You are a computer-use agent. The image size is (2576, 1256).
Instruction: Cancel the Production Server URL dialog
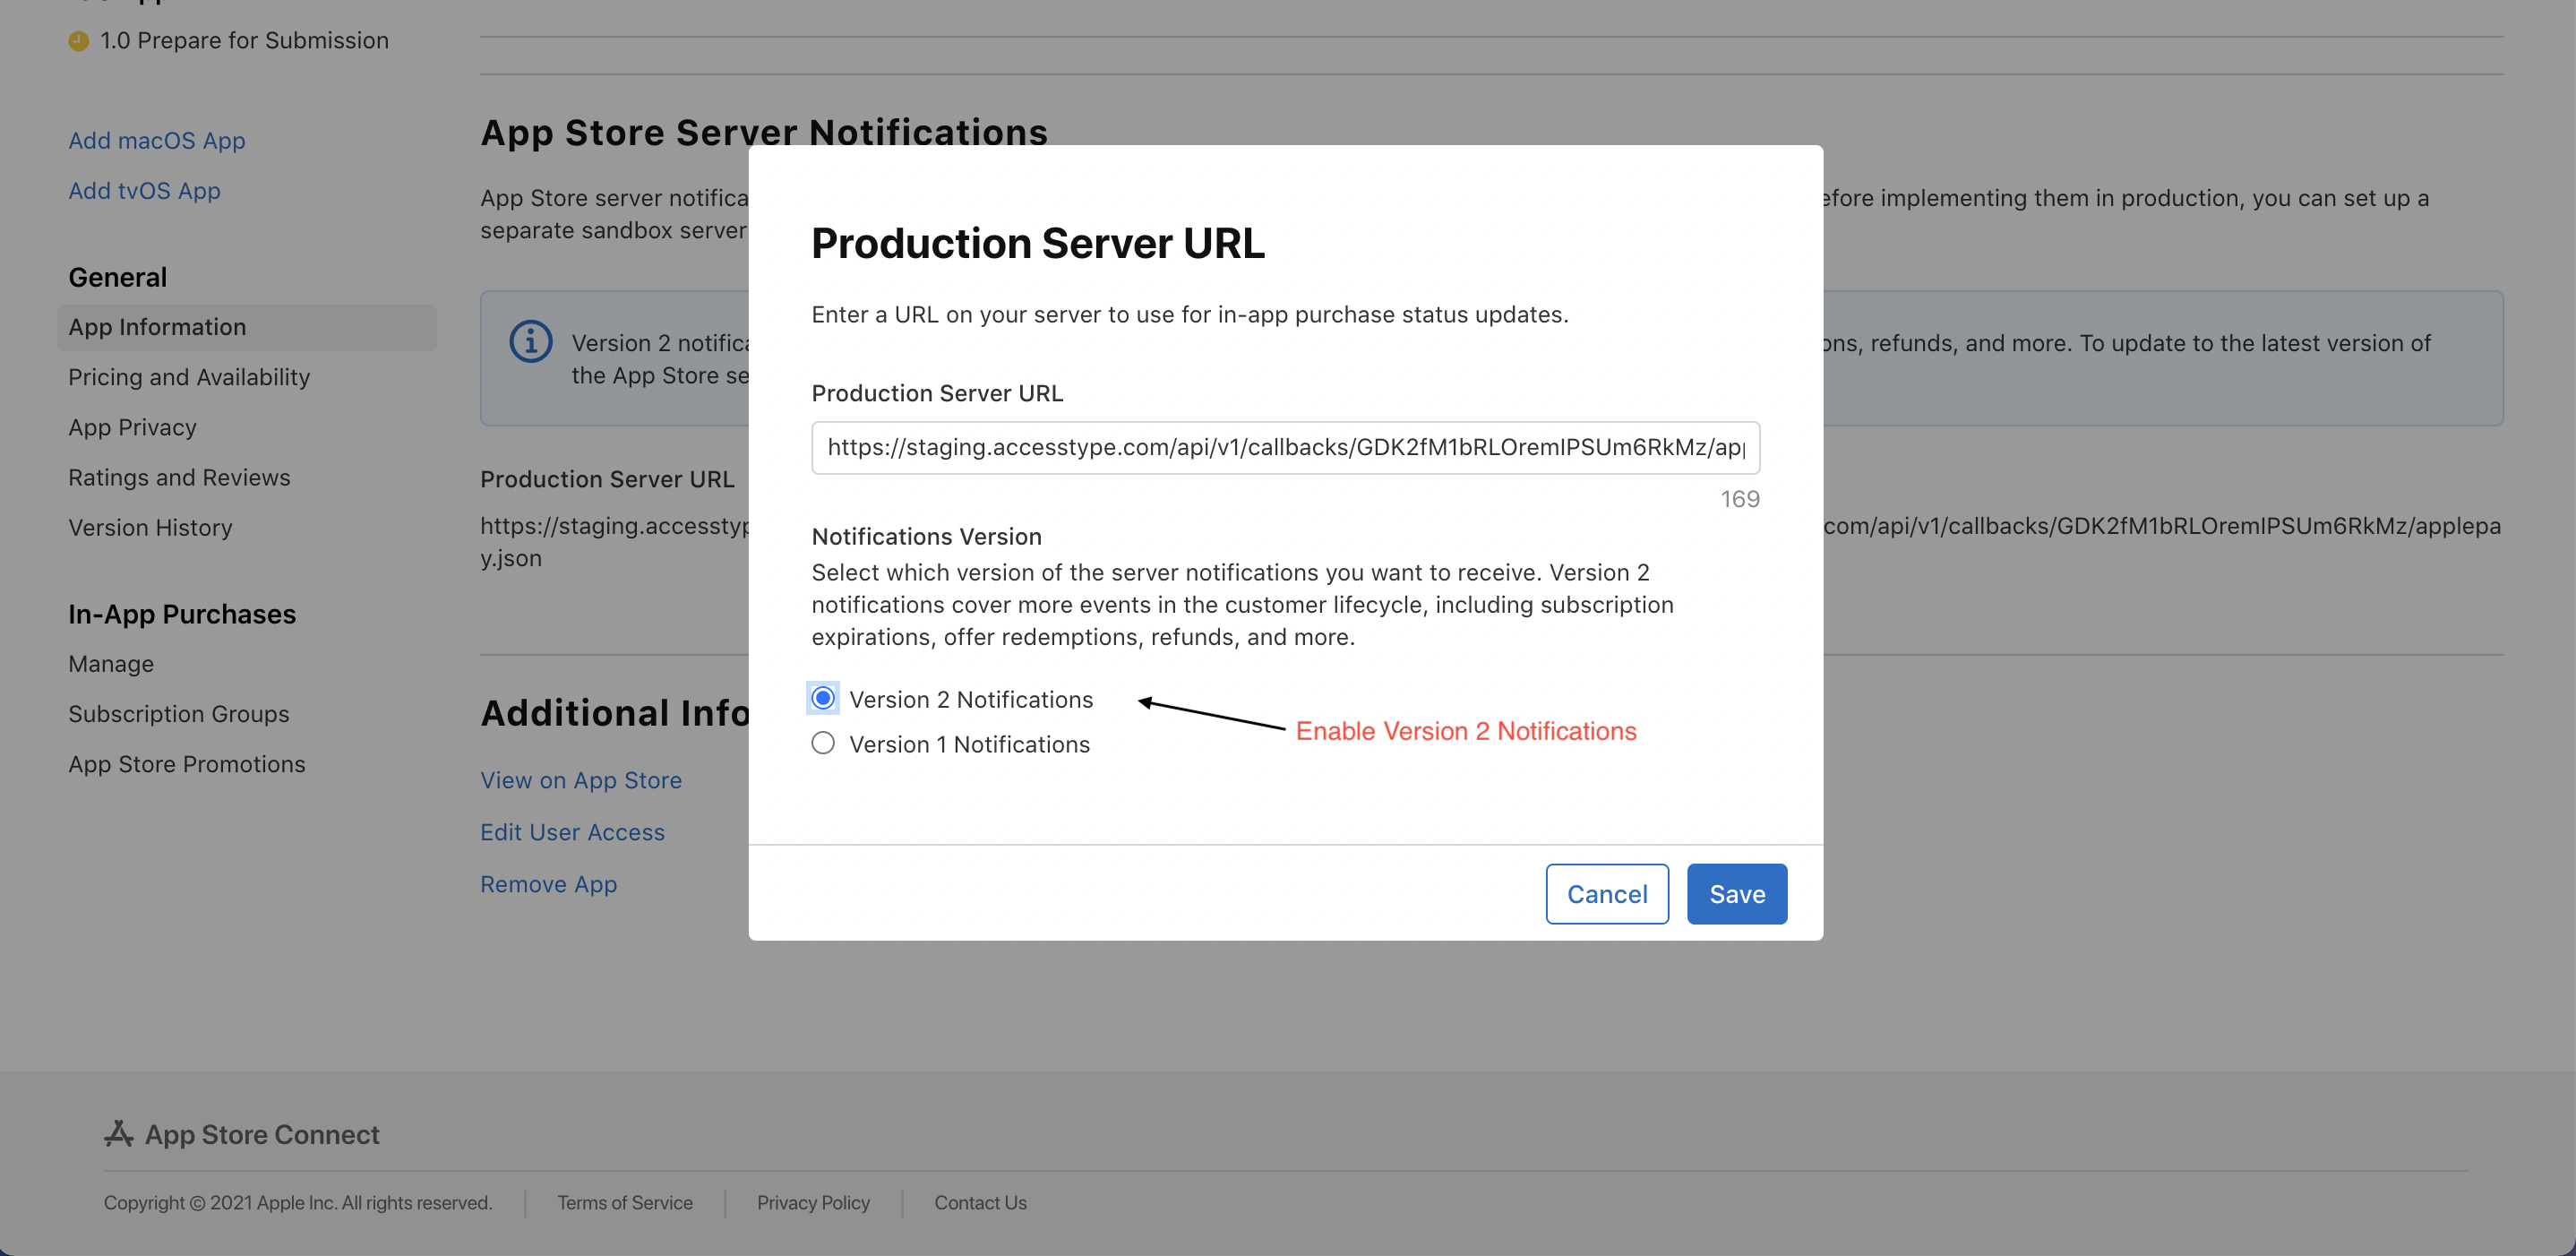point(1606,893)
